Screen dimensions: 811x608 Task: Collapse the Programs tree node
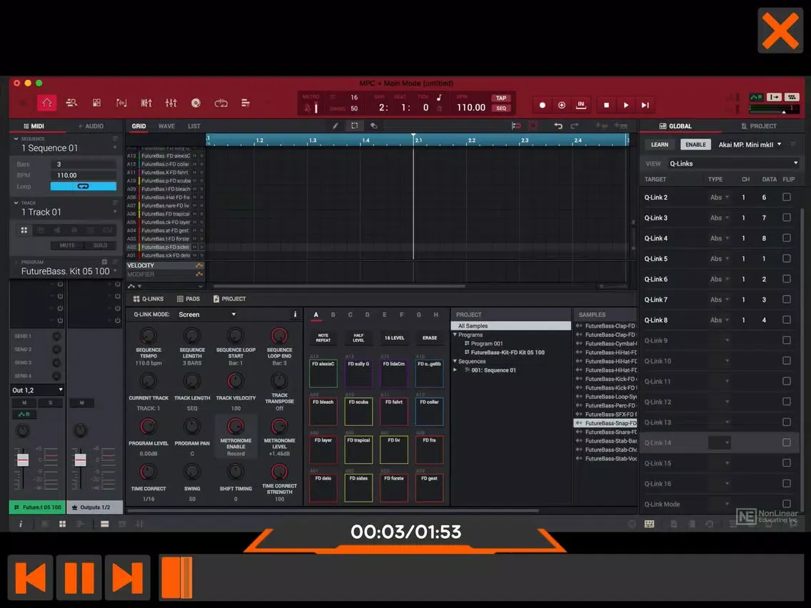click(x=455, y=335)
